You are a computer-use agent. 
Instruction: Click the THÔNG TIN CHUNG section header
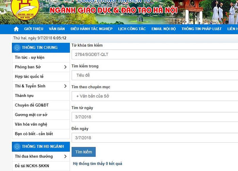[x=41, y=48]
